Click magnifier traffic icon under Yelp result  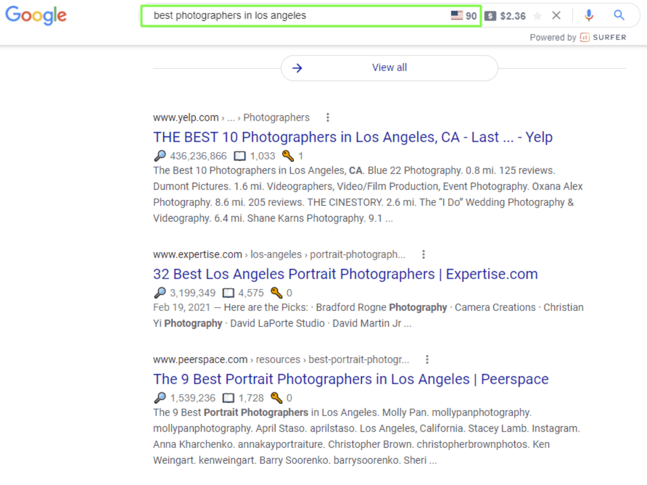160,156
